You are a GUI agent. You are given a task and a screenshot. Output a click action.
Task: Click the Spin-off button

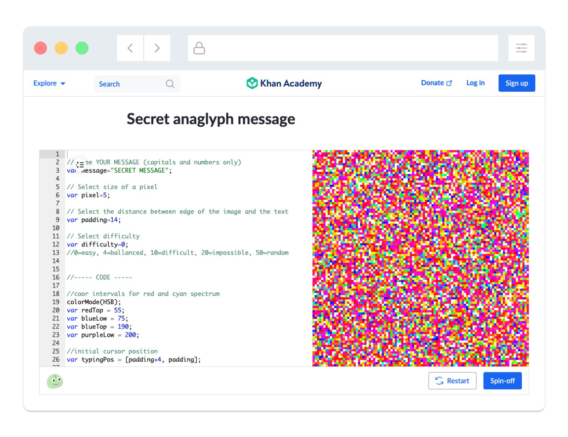coord(502,381)
